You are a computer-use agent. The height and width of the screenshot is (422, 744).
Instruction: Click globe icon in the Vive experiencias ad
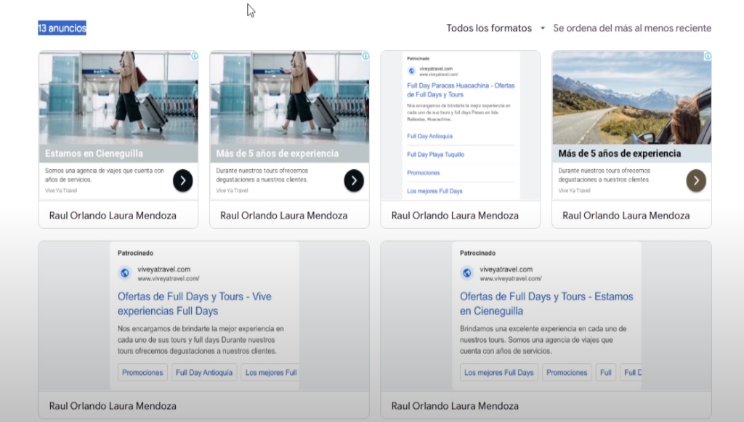click(125, 273)
